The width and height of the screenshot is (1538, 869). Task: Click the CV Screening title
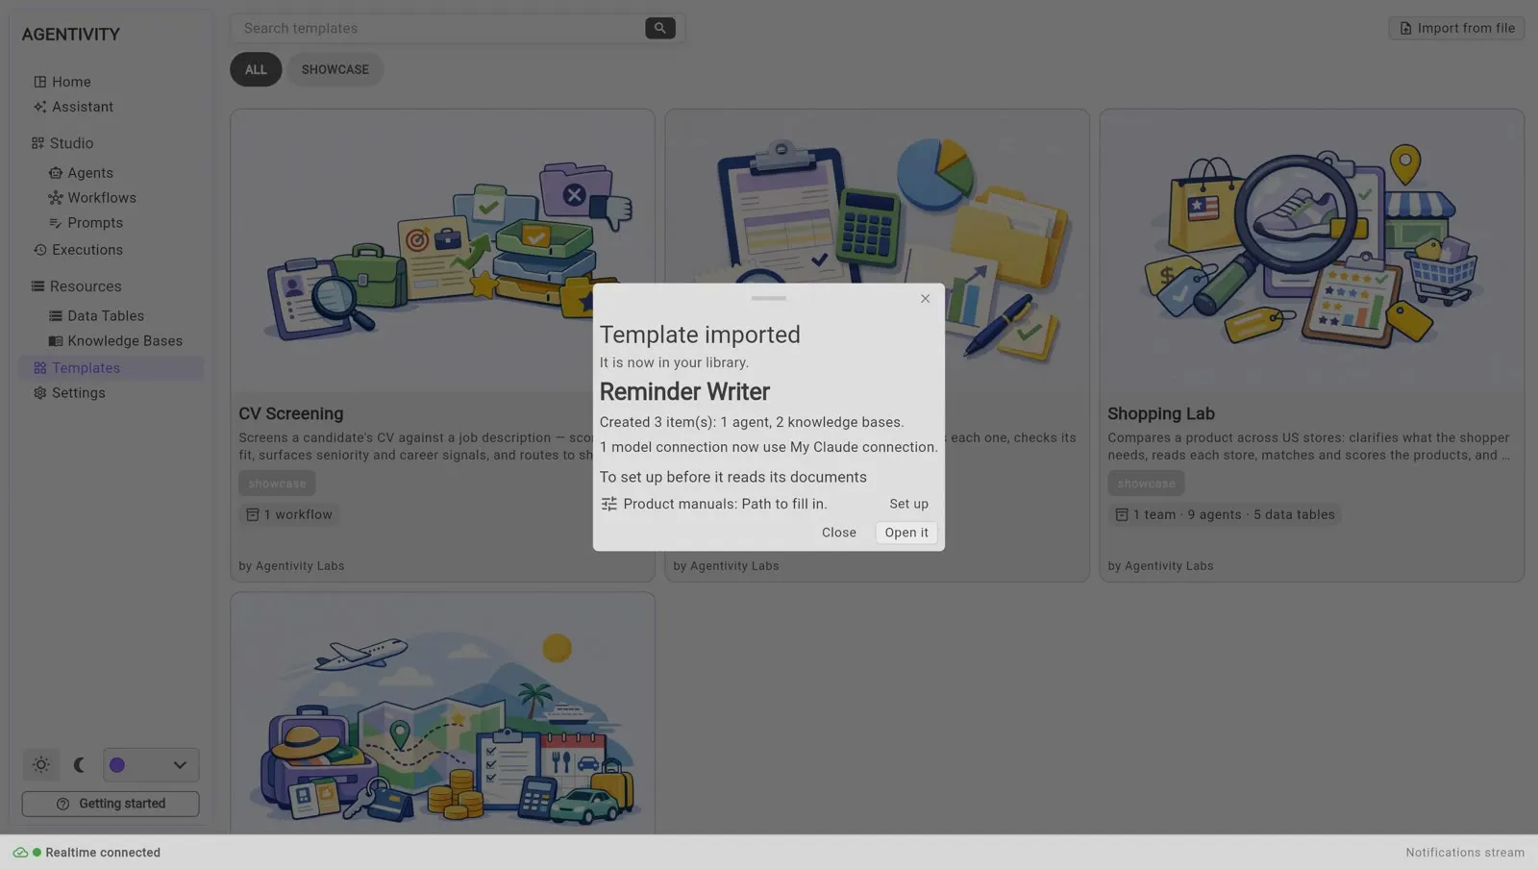click(x=290, y=413)
